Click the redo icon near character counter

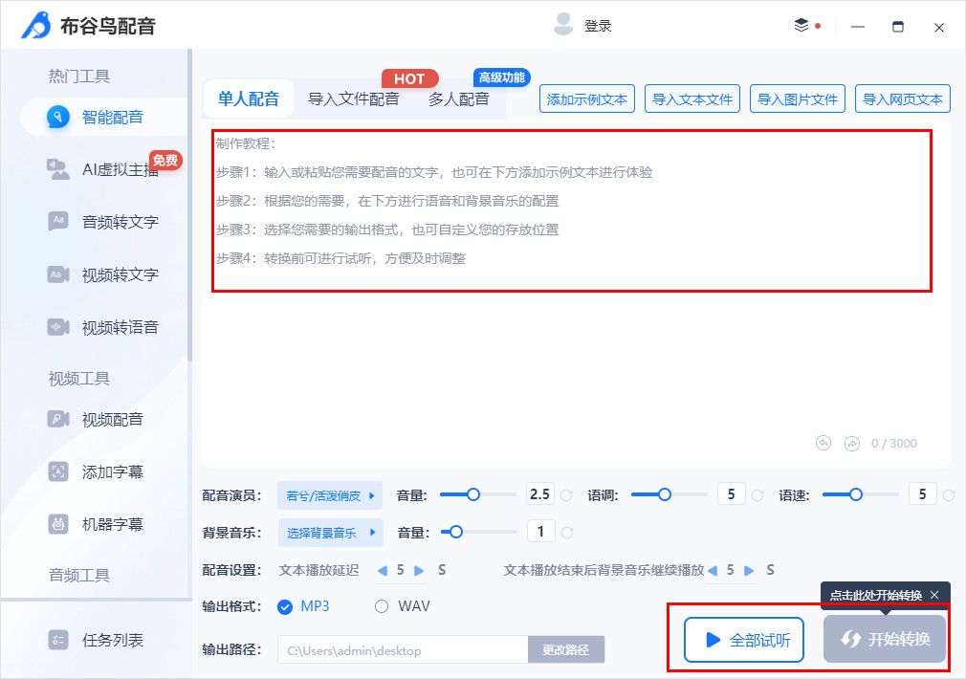851,443
